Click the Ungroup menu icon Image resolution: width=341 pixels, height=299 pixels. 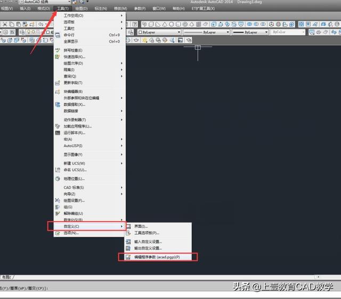tap(58, 214)
